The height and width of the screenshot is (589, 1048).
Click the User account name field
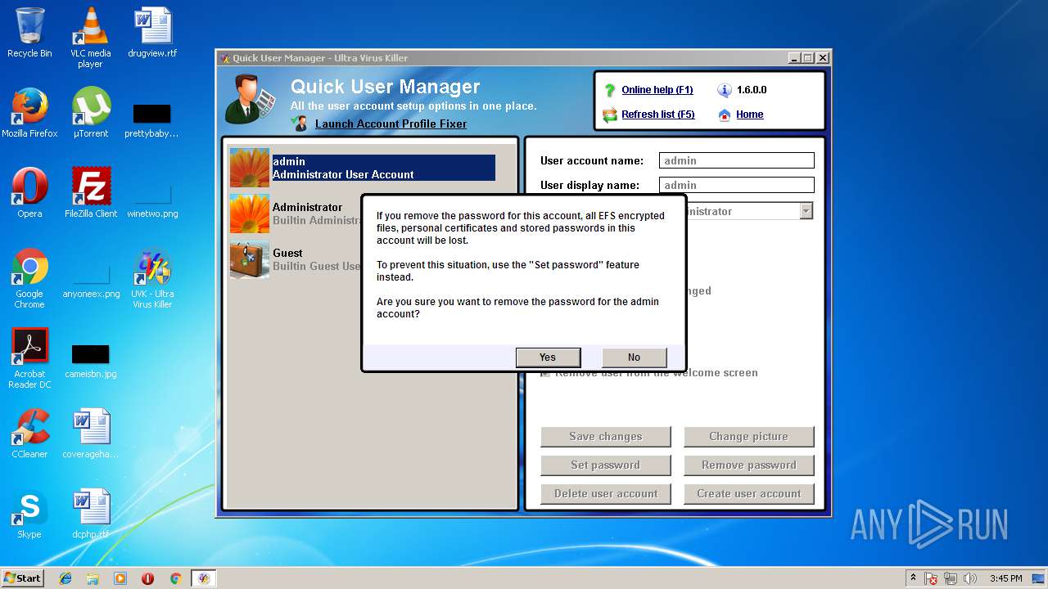737,161
